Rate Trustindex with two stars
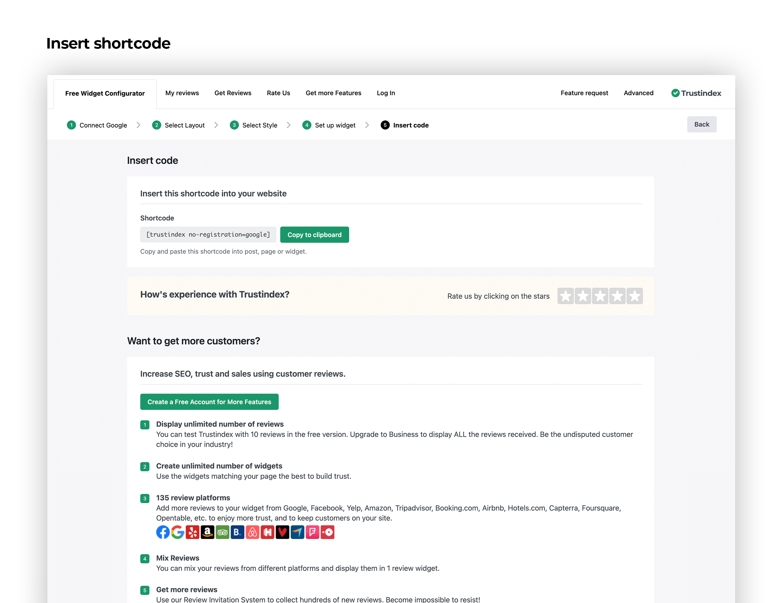Screen dimensions: 784x603 [x=583, y=296]
